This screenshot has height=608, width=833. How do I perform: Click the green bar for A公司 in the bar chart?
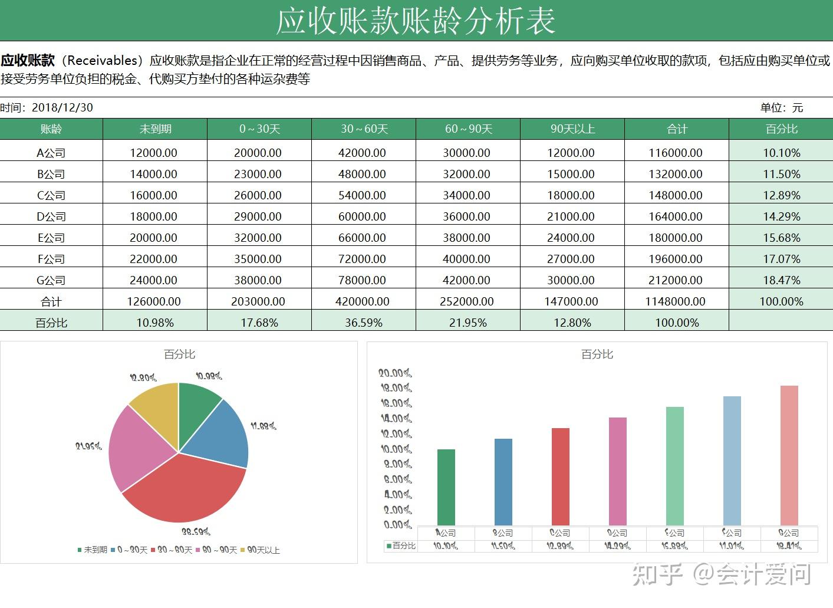tap(446, 487)
